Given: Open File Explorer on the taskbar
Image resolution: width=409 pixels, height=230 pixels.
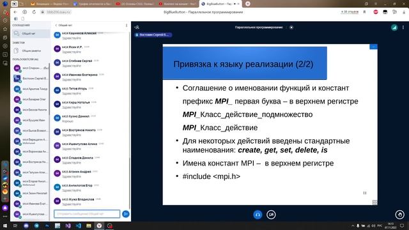Looking at the screenshot, I should 89,226.
